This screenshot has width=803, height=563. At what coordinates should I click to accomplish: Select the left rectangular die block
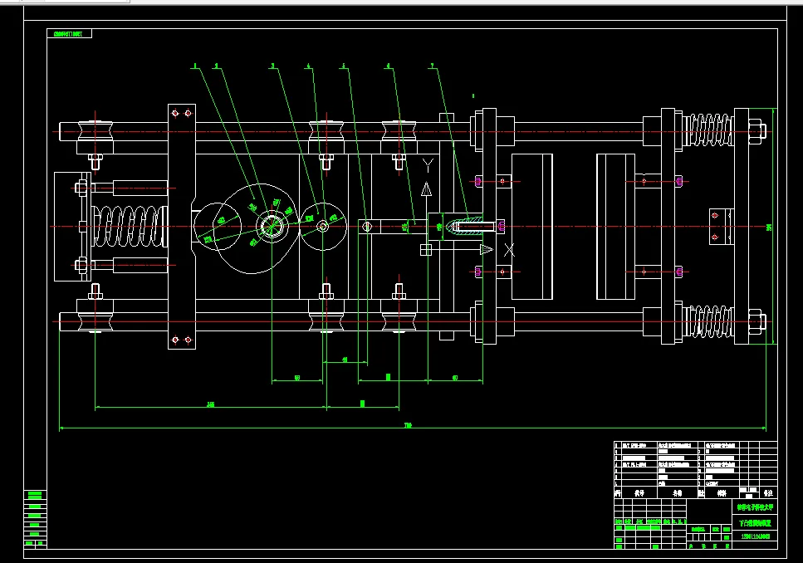click(532, 227)
